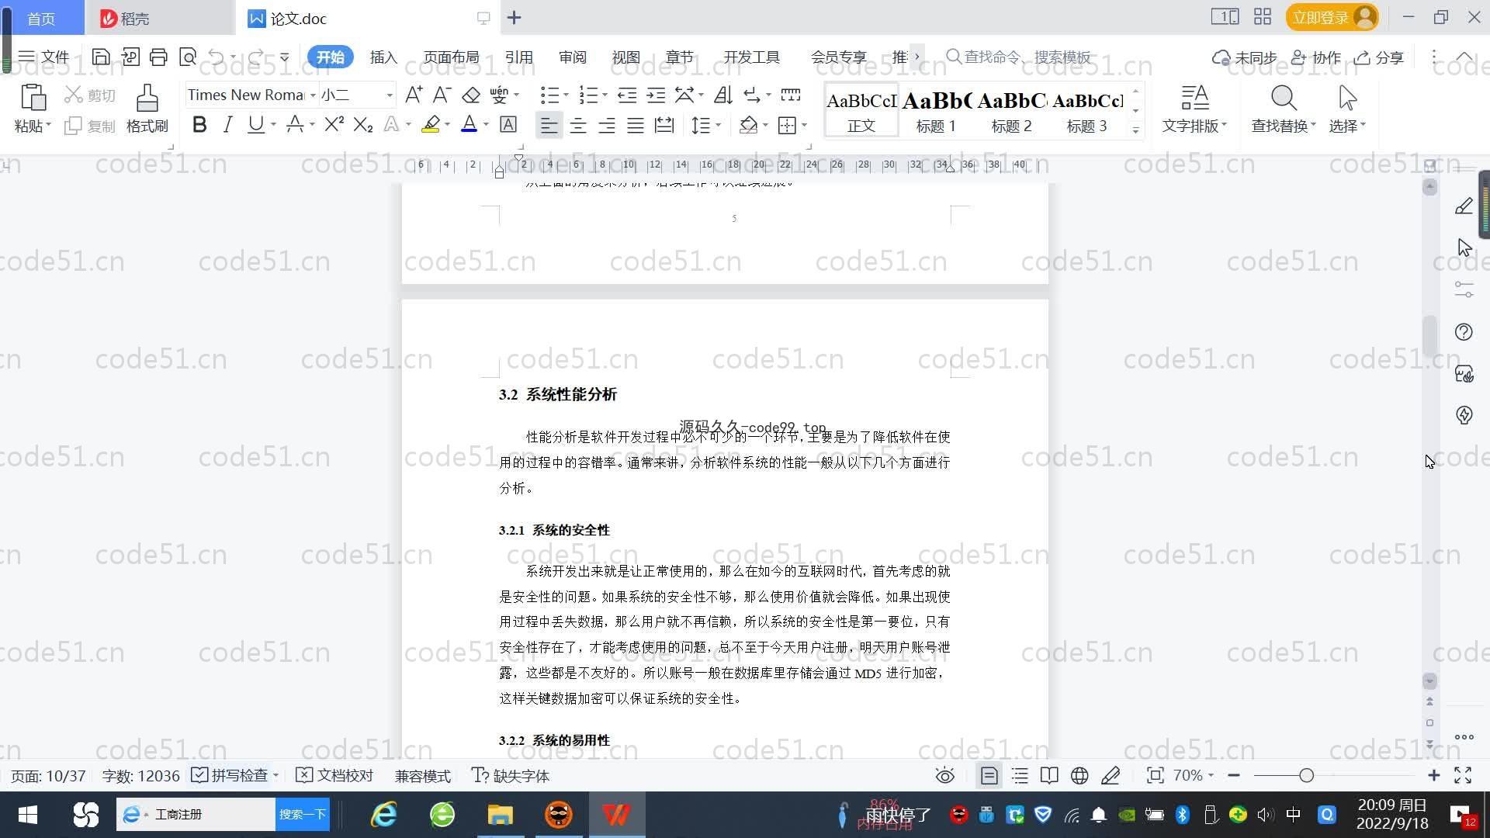Click the font color A swatch
The image size is (1490, 838).
[x=470, y=124]
